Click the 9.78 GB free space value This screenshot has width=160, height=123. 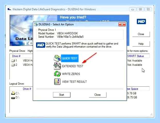(x=132, y=93)
